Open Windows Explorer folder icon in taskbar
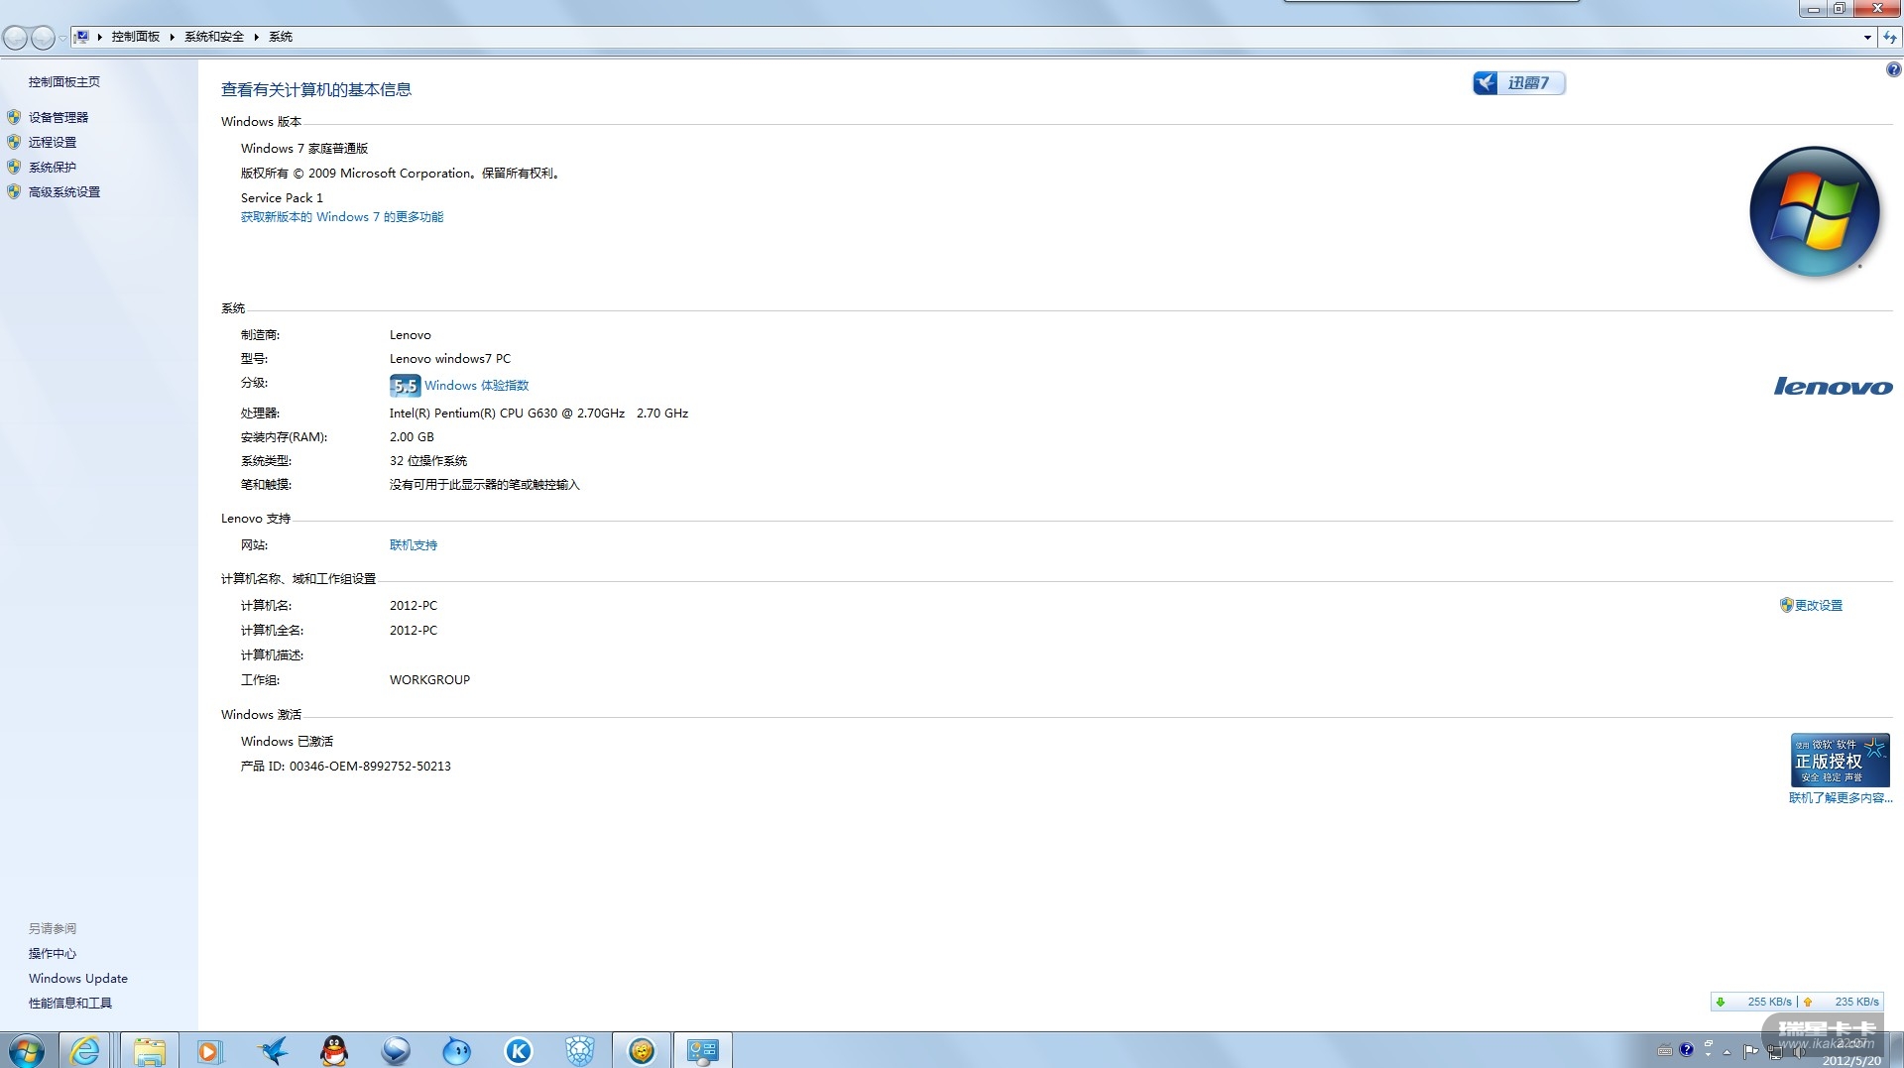The height and width of the screenshot is (1068, 1904). 150,1050
